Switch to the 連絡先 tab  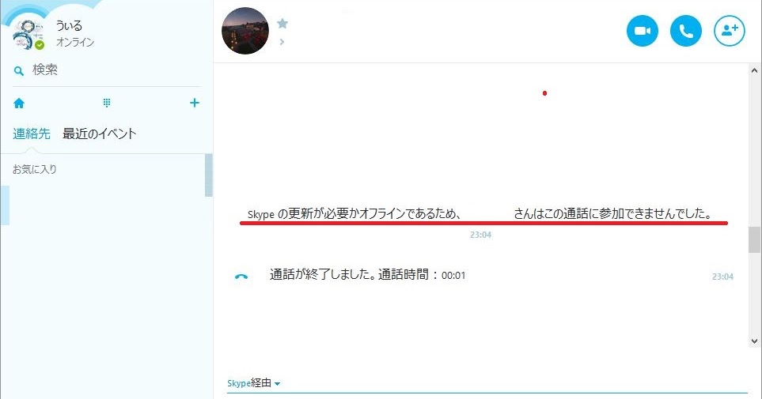(x=32, y=134)
